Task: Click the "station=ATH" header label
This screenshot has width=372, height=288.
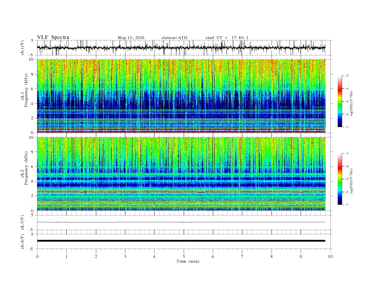Action: tap(174, 38)
